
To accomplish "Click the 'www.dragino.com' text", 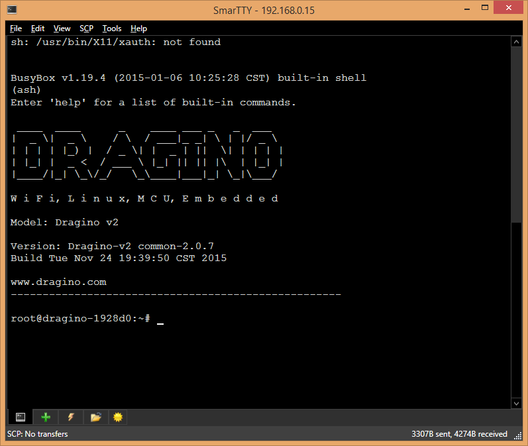I will pyautogui.click(x=58, y=282).
